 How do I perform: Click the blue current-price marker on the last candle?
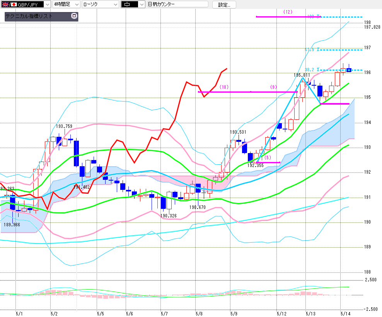(349, 70)
